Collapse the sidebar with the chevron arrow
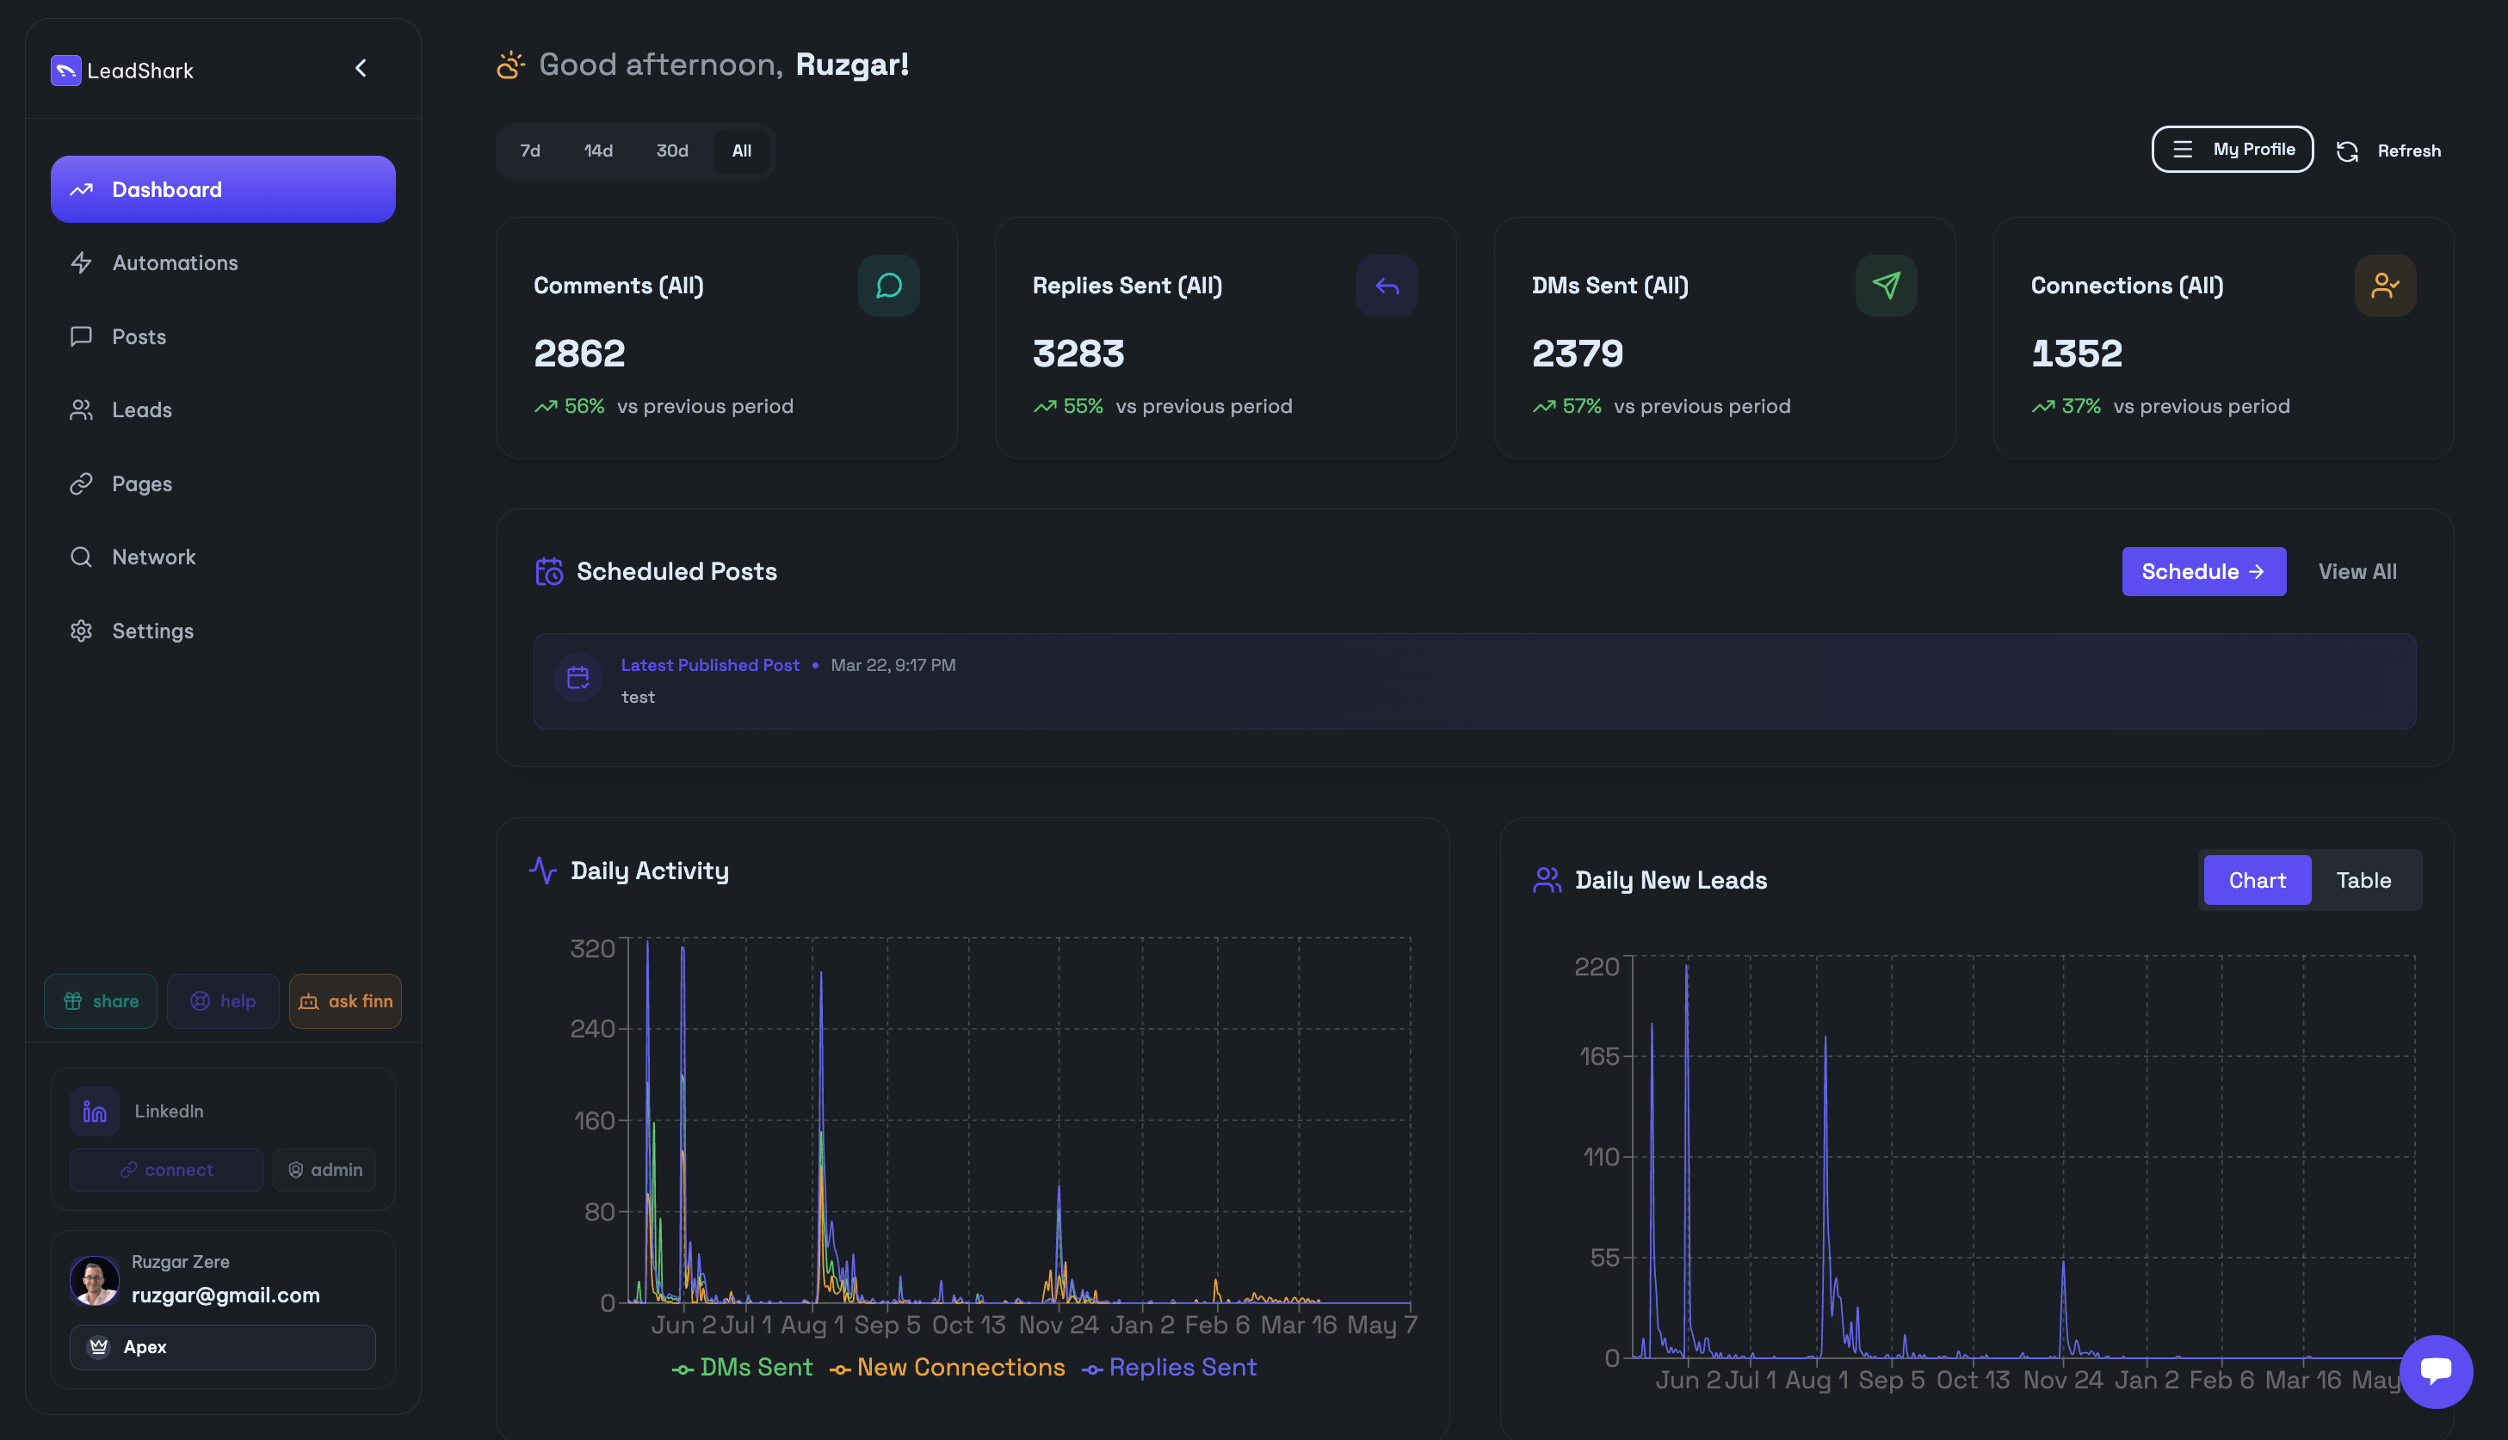This screenshot has width=2508, height=1440. click(361, 68)
